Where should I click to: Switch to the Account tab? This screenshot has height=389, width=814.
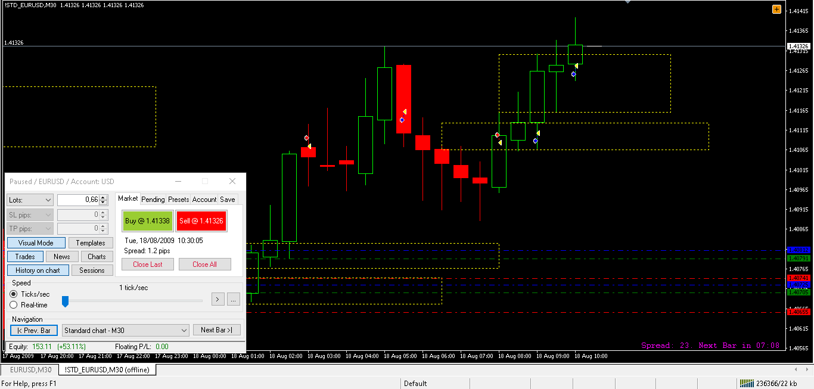pos(204,200)
